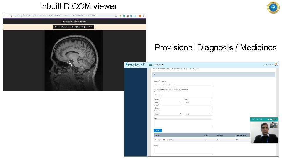
Task: Open the second Duration select dropdown
Action: (198, 114)
